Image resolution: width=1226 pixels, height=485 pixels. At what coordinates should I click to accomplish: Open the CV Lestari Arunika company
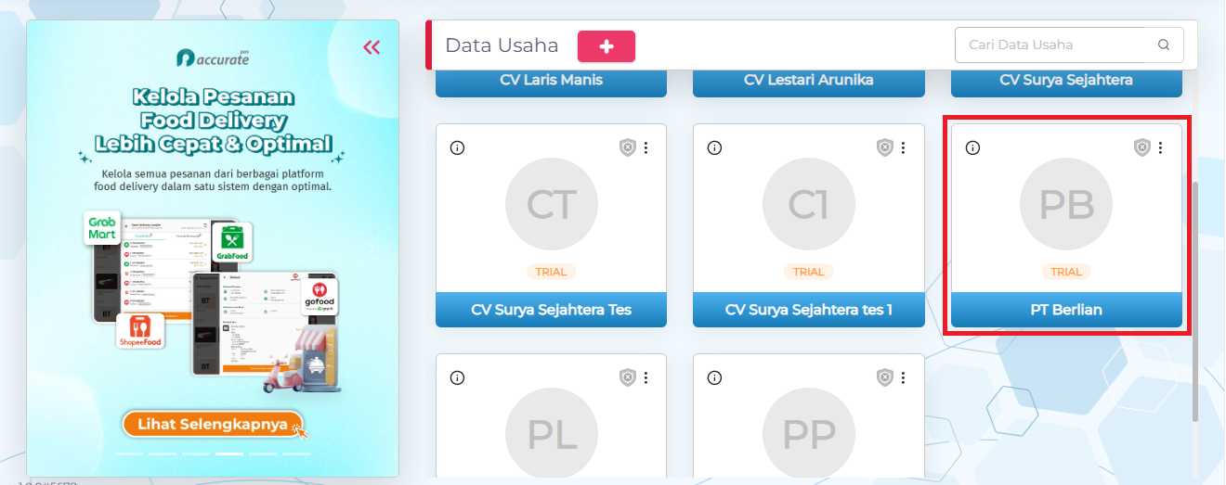point(808,81)
